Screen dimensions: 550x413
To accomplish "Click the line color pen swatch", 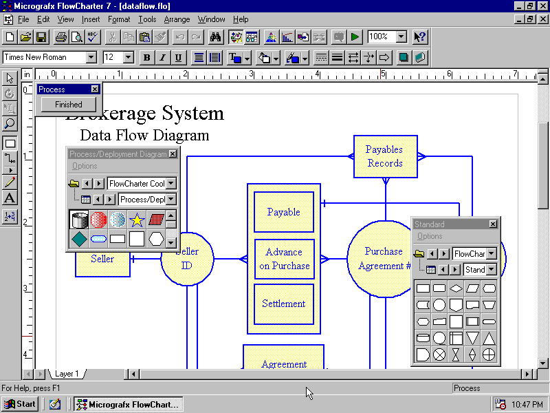I will click(x=293, y=58).
